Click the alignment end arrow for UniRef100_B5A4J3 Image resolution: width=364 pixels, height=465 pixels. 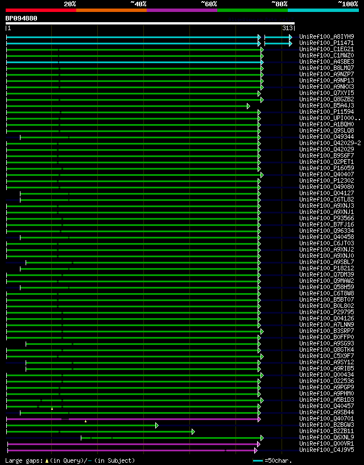[x=249, y=106]
